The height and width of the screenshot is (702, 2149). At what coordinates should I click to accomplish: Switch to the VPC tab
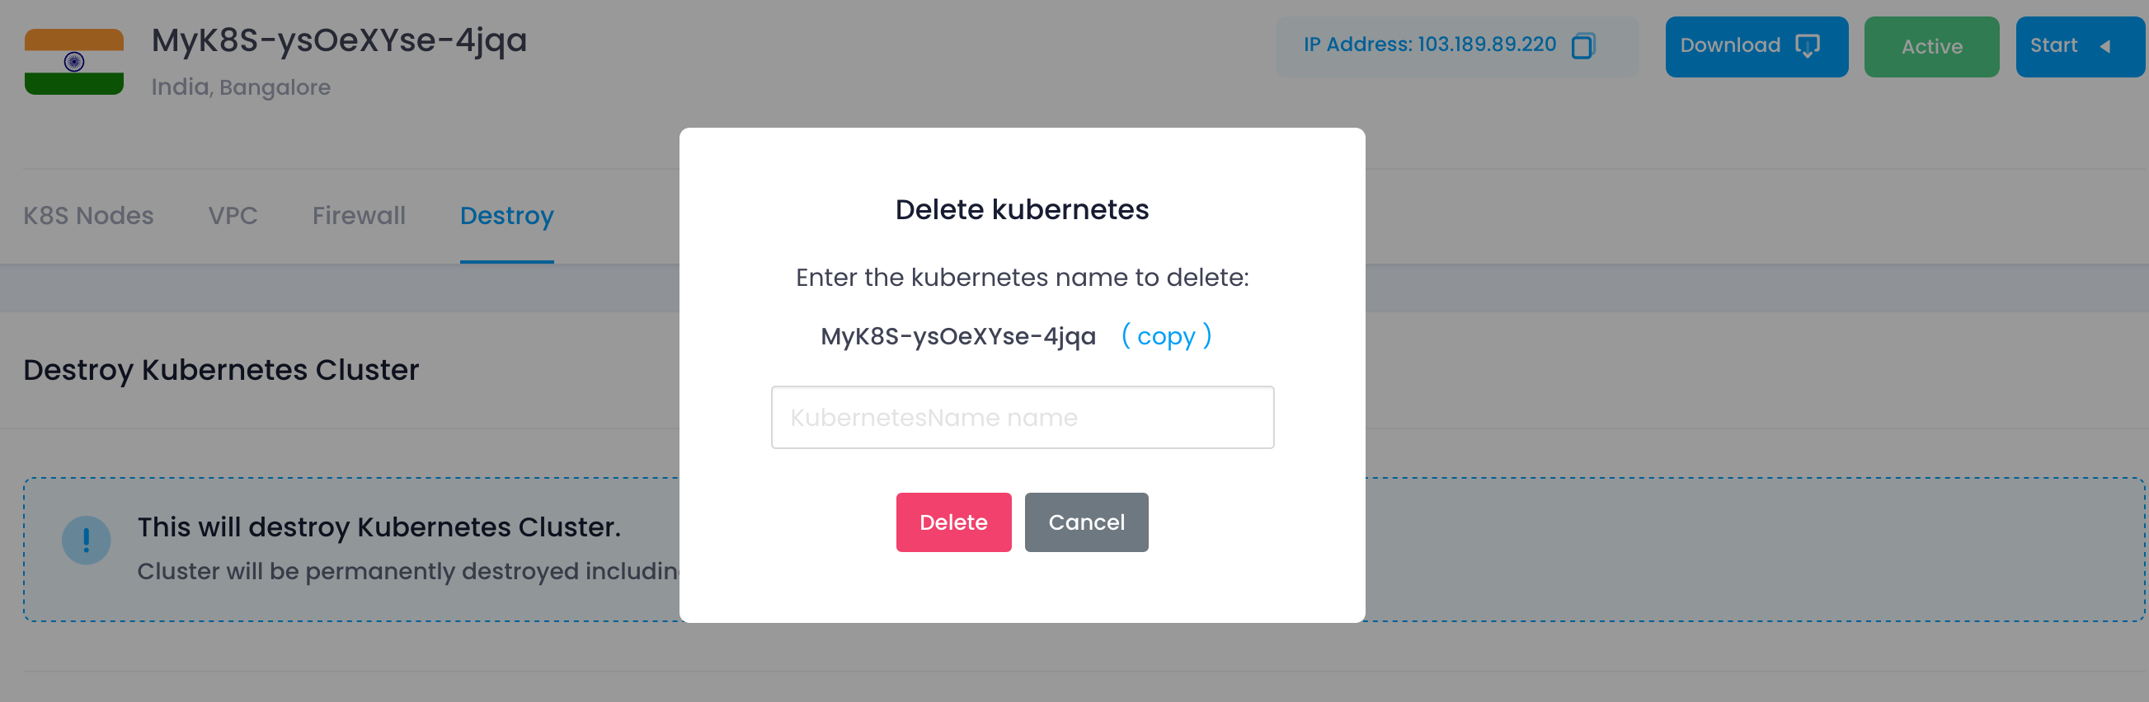(x=233, y=216)
